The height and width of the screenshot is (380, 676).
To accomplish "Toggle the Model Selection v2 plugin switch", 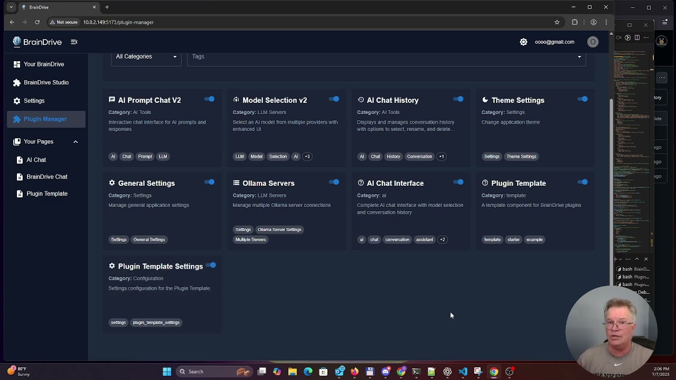I will tap(334, 99).
